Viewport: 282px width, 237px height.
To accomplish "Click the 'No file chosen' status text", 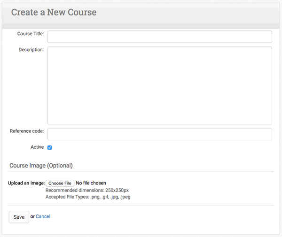I will 91,183.
